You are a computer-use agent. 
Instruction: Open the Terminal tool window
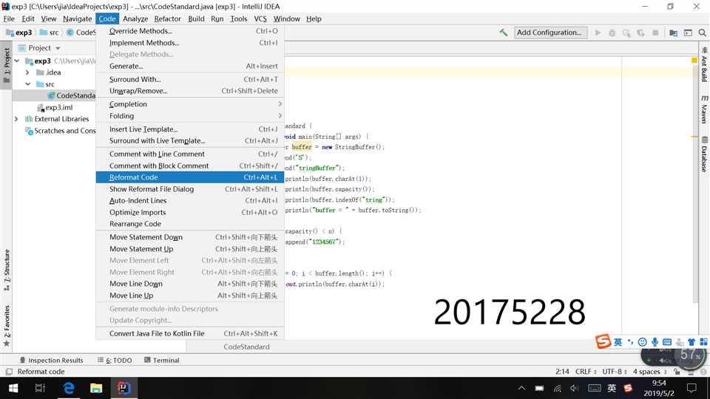point(162,360)
